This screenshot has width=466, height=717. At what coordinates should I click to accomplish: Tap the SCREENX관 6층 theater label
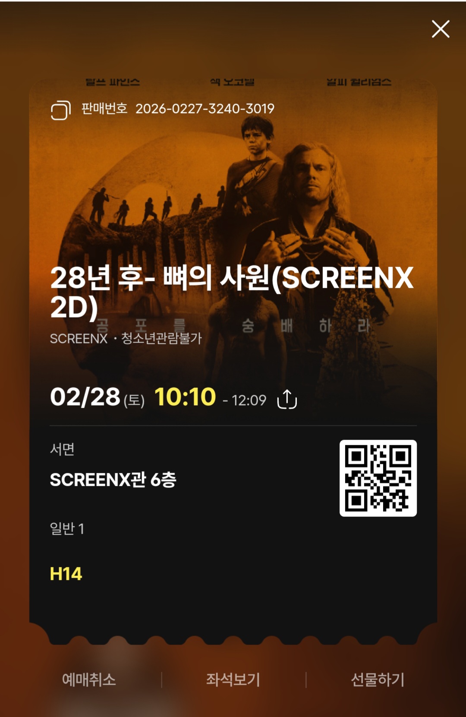pyautogui.click(x=113, y=479)
